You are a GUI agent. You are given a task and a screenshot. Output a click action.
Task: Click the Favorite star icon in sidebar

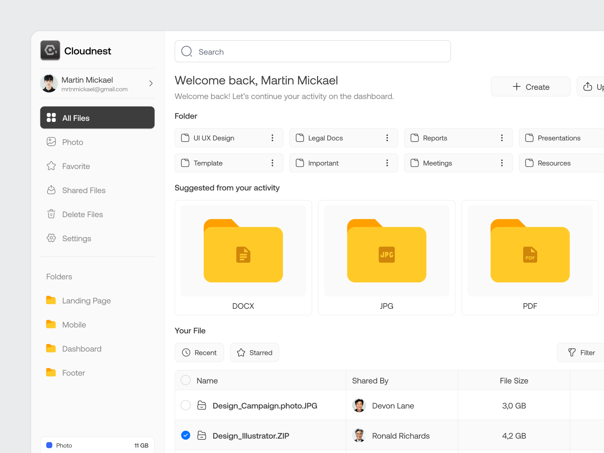click(51, 166)
